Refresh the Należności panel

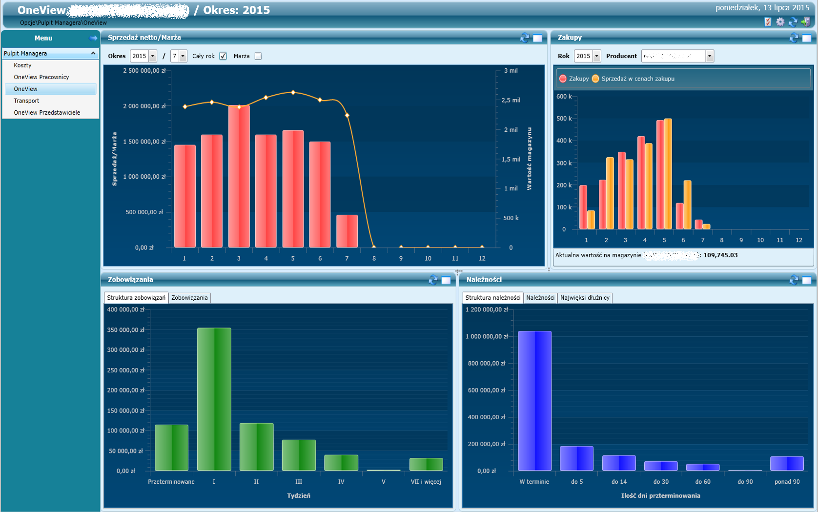pos(794,280)
